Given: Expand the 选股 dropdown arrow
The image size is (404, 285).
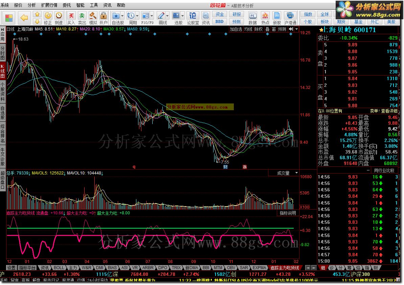Looking at the screenshot, I should click(x=182, y=16).
